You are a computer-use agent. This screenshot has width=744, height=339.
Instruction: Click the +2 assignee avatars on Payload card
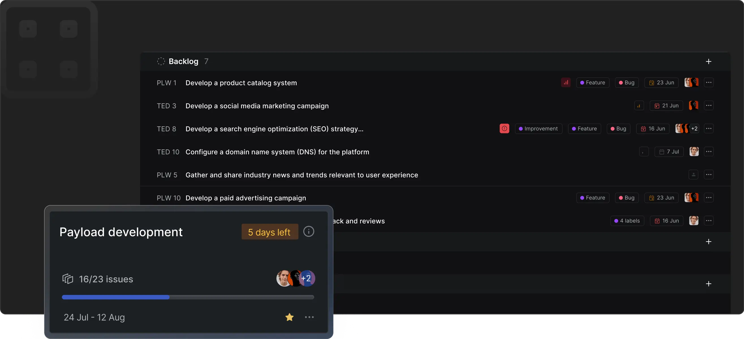point(307,278)
